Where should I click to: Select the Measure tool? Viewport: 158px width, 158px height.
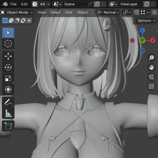pyautogui.click(x=8, y=113)
